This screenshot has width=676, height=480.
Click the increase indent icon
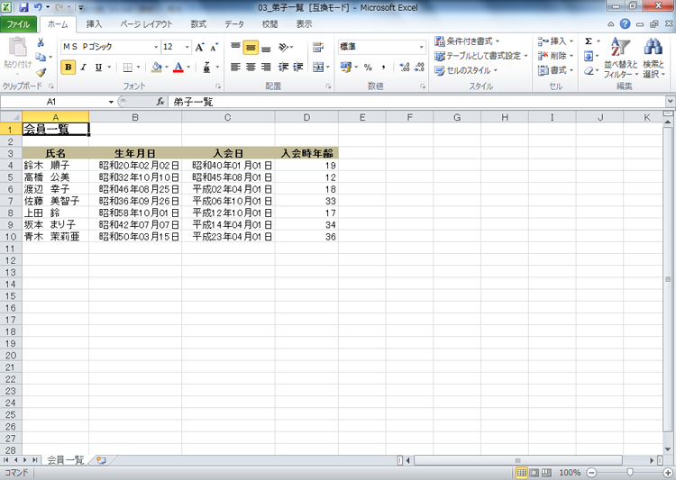[298, 68]
